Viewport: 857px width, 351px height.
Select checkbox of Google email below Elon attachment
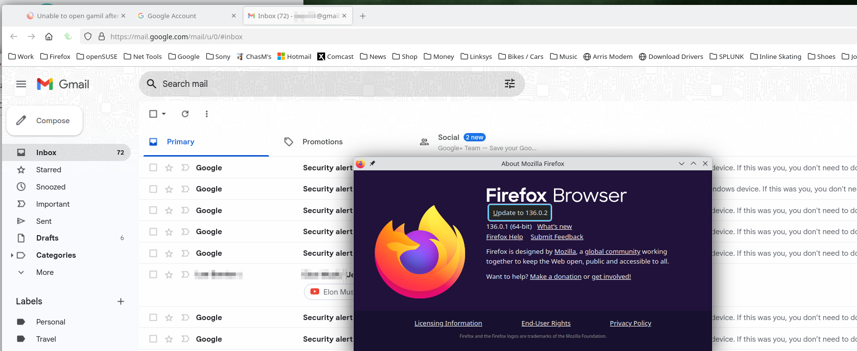tap(153, 318)
